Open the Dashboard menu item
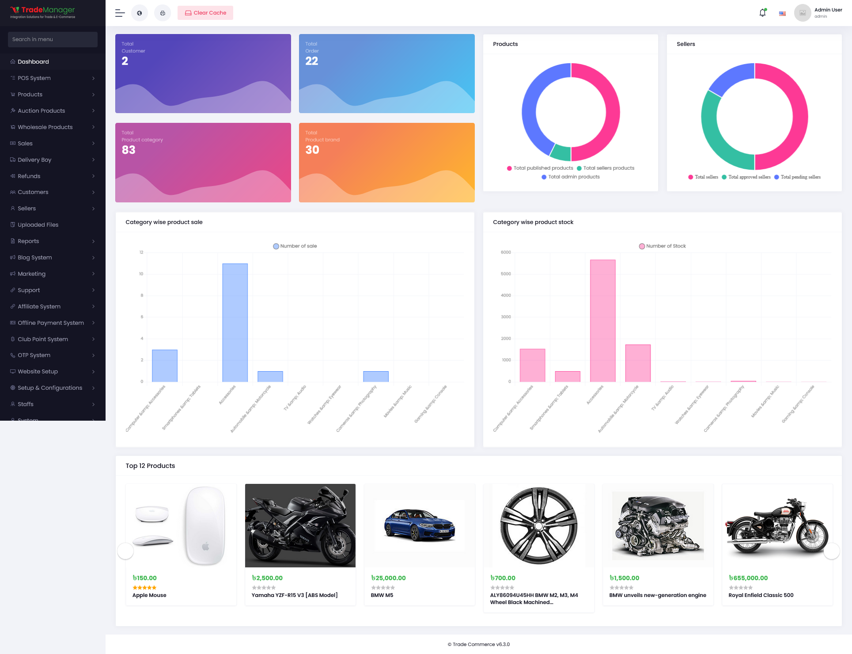Image resolution: width=852 pixels, height=654 pixels. [53, 61]
